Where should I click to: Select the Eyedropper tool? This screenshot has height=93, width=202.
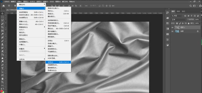point(2,34)
